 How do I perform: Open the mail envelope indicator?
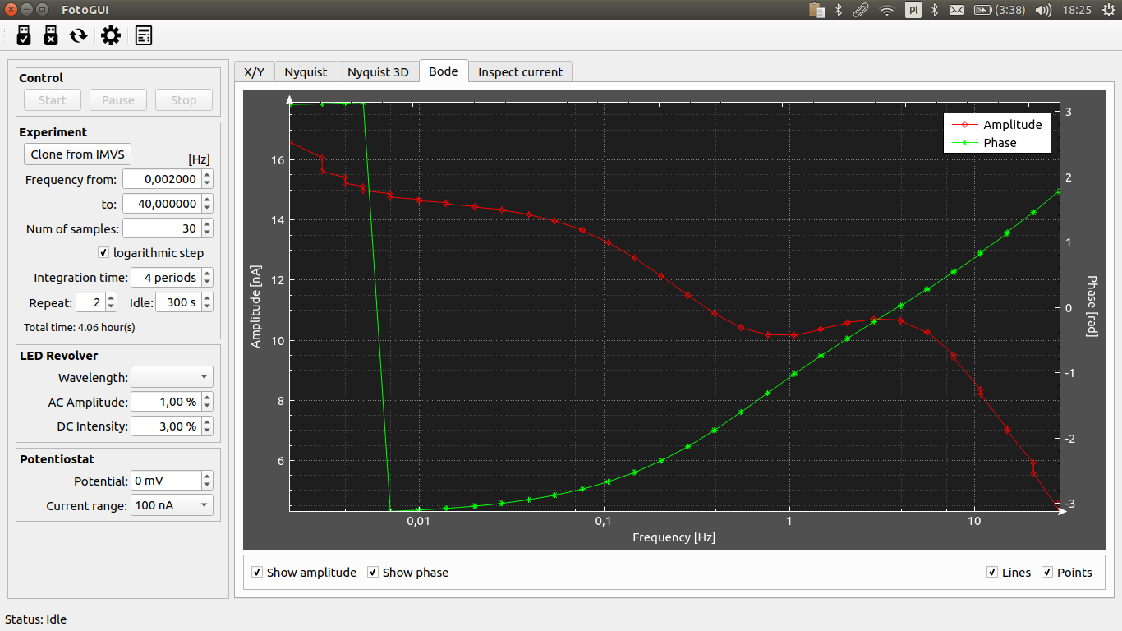(x=957, y=10)
